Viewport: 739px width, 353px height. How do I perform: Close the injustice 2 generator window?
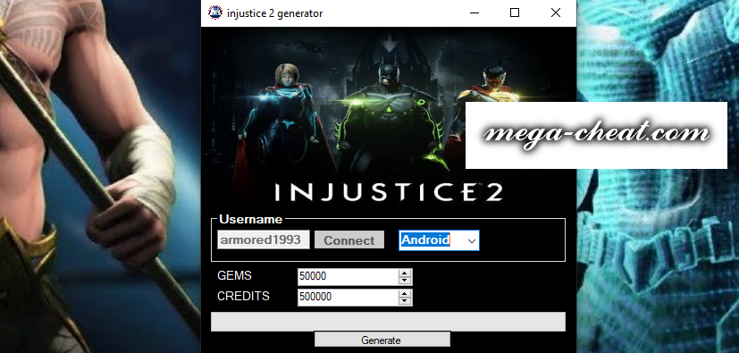(x=556, y=13)
